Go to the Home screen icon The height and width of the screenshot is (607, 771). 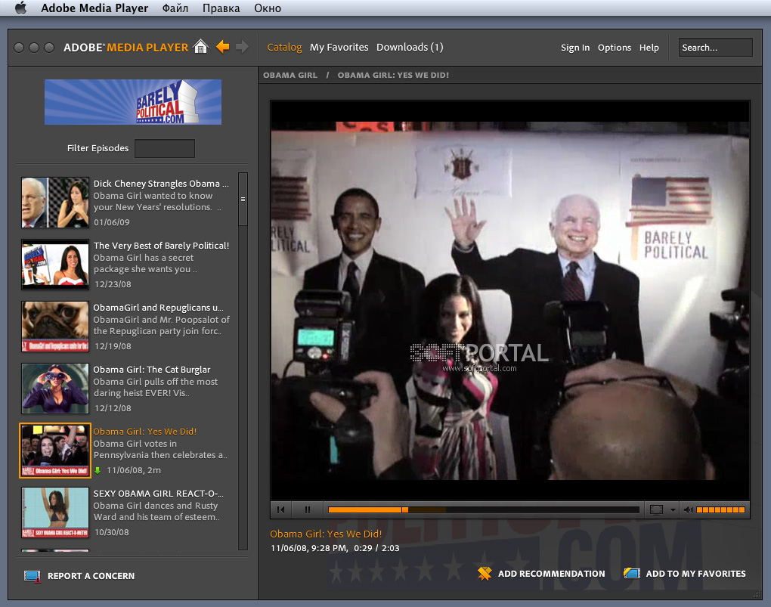pos(200,47)
